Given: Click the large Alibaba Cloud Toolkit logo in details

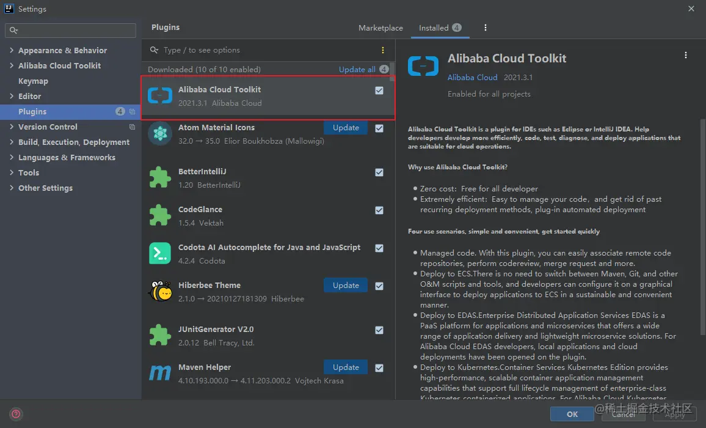Looking at the screenshot, I should coord(423,66).
